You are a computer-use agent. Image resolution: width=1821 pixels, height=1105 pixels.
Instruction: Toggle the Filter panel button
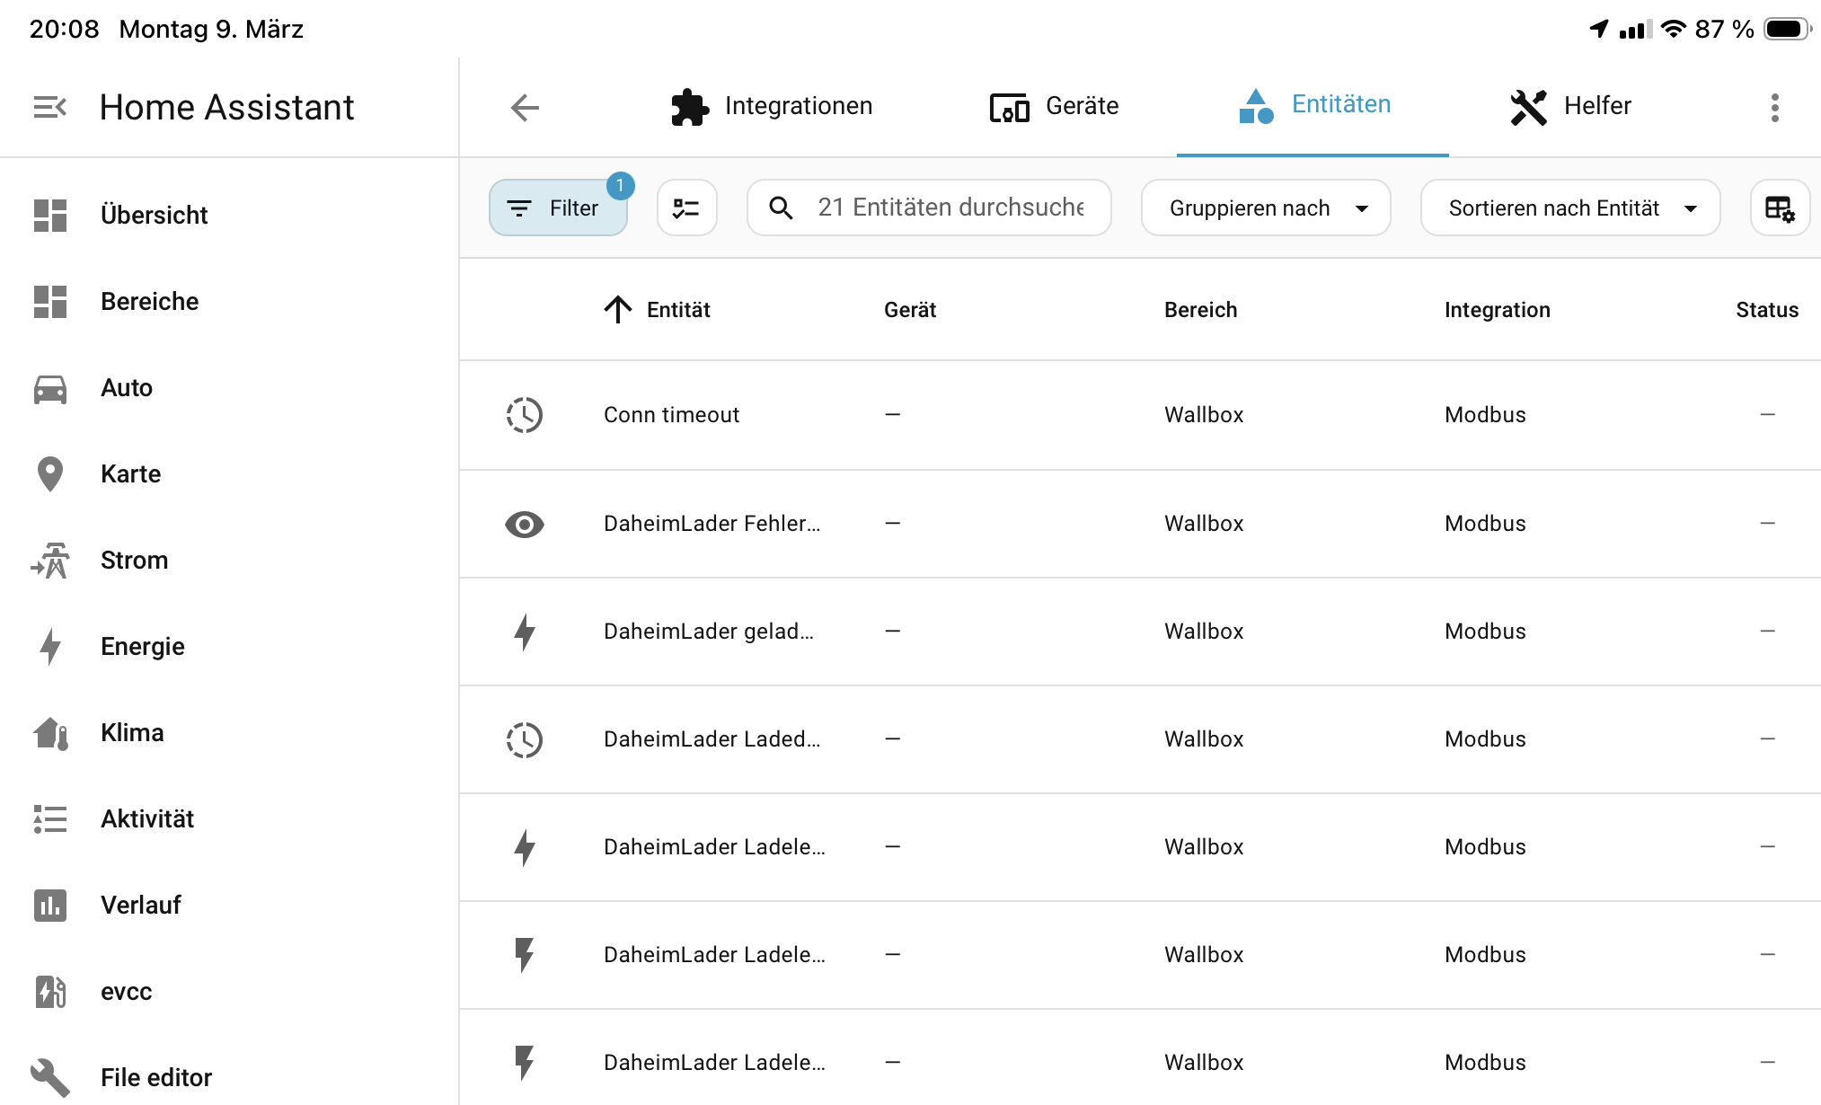[557, 208]
